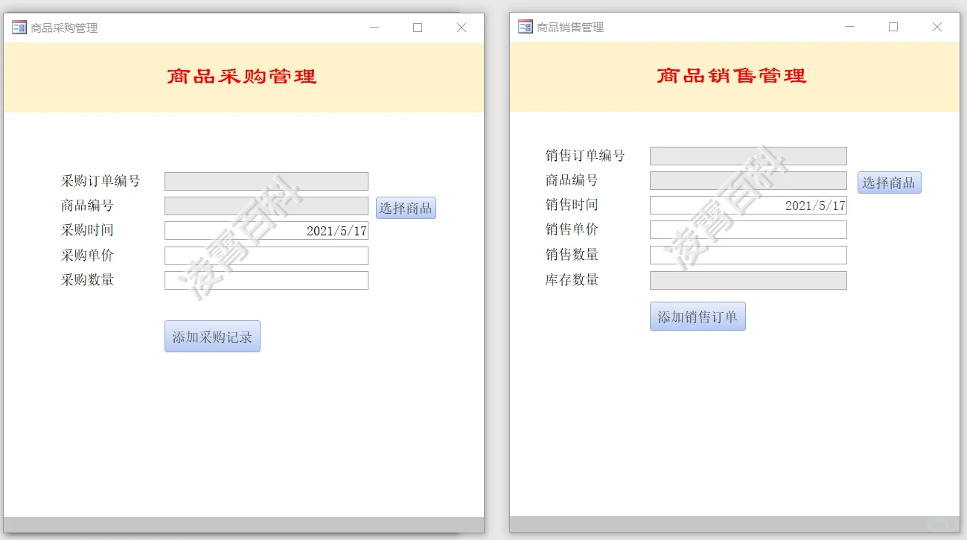The width and height of the screenshot is (967, 540).
Task: Click 选择商品 button in the sales form
Action: click(x=889, y=182)
